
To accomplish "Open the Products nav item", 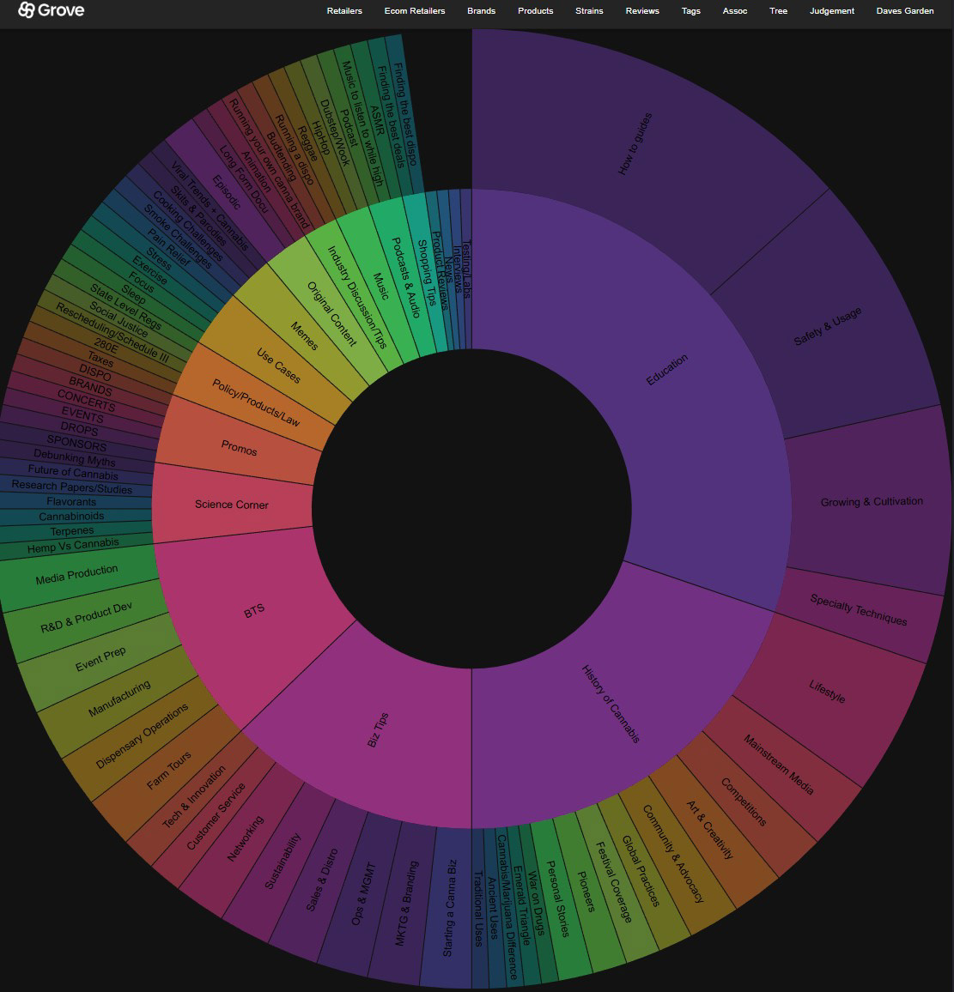I will [x=536, y=11].
